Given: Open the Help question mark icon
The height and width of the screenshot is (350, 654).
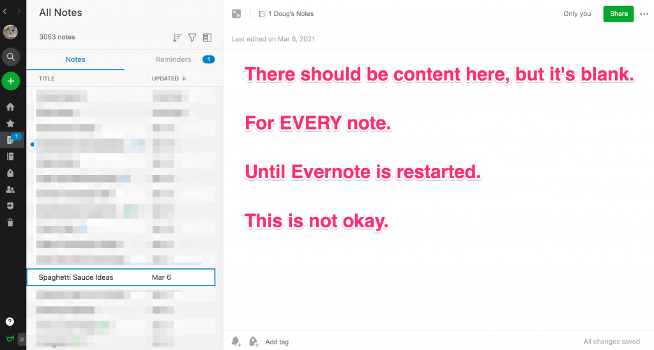Looking at the screenshot, I should point(10,322).
